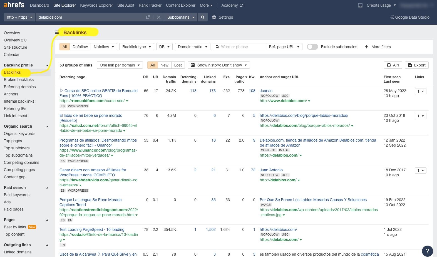The width and height of the screenshot is (437, 257).
Task: Open the Domain traffic dropdown
Action: (x=193, y=47)
